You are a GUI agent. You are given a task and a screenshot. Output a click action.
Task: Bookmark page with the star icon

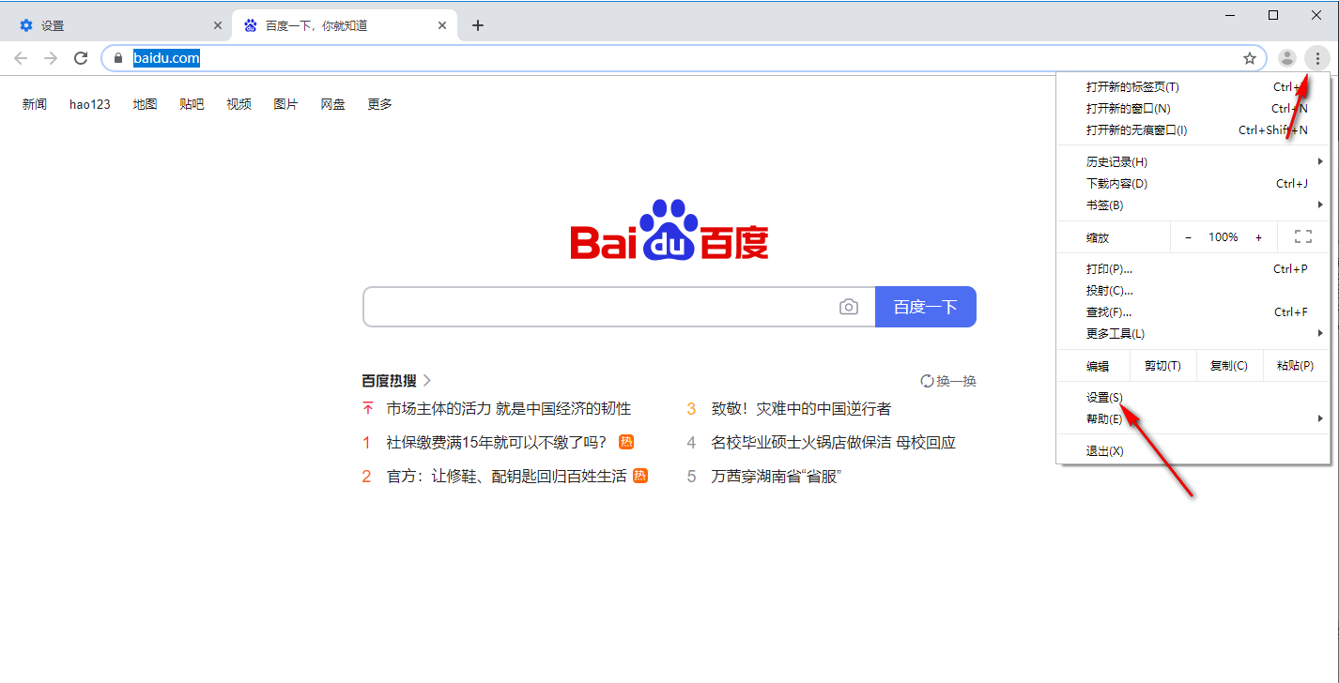pyautogui.click(x=1250, y=58)
